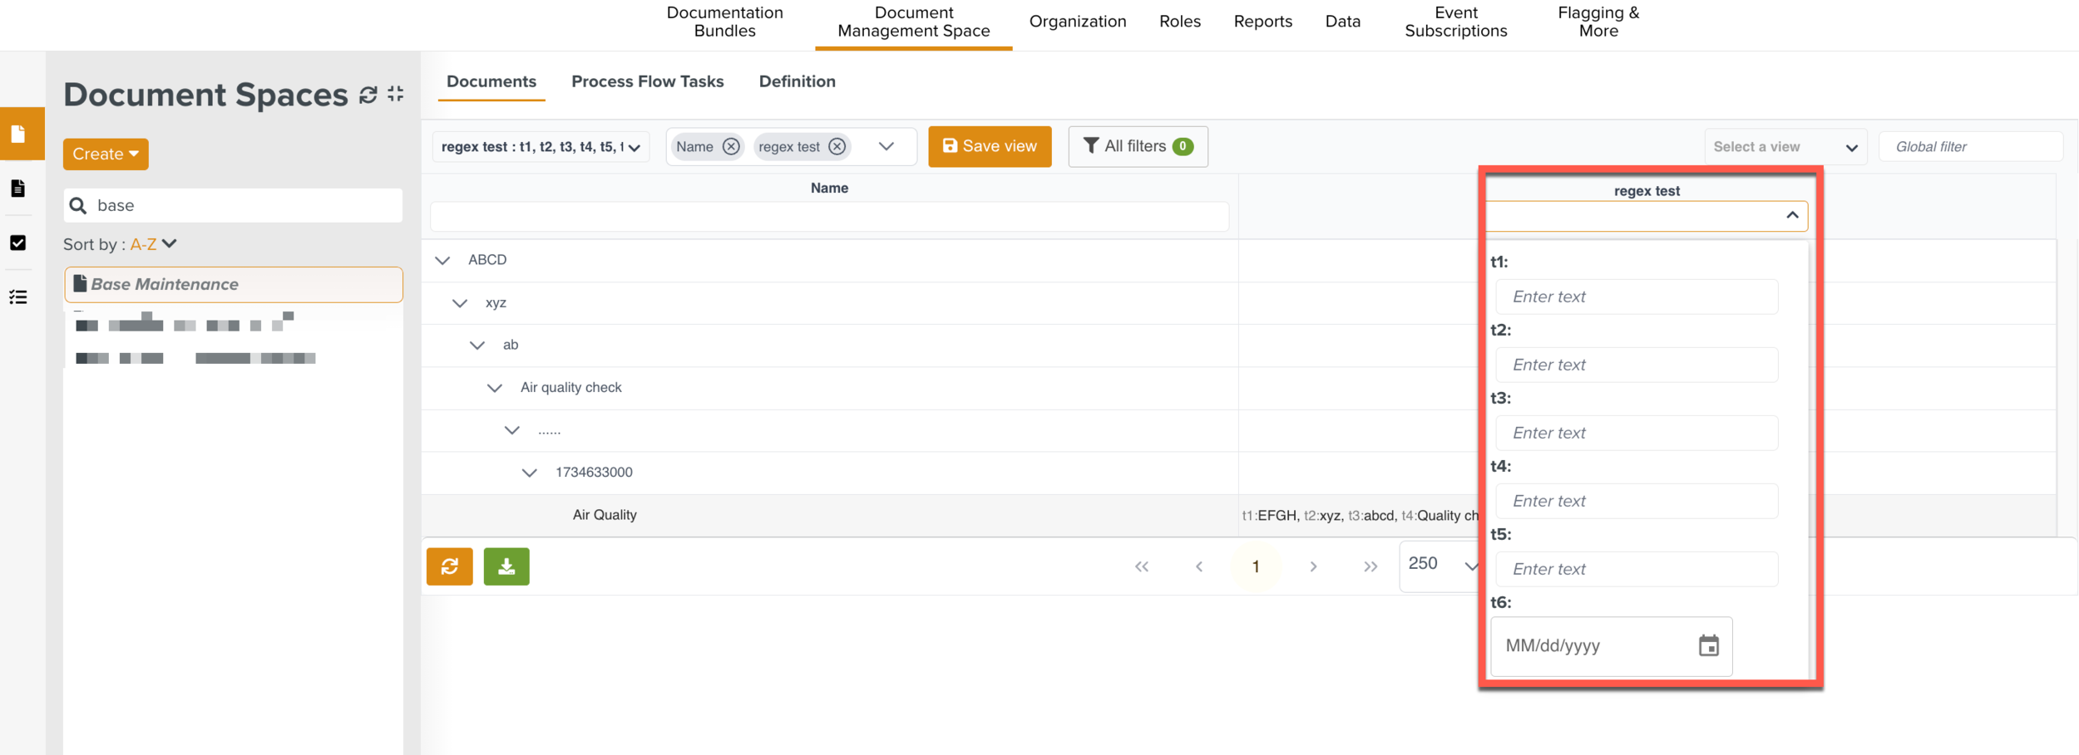This screenshot has width=2079, height=755.
Task: Click the collapse icon beside Document Spaces heading
Action: point(396,95)
